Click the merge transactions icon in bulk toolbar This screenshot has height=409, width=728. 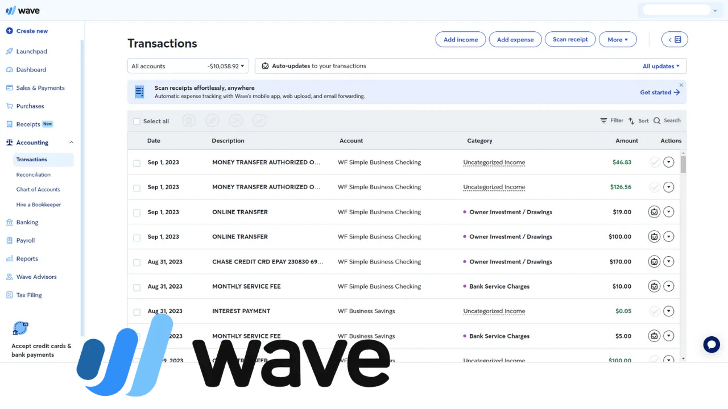pyautogui.click(x=235, y=120)
